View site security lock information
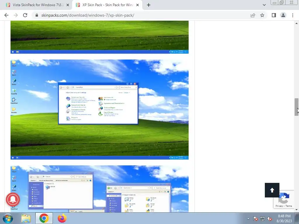 37,15
